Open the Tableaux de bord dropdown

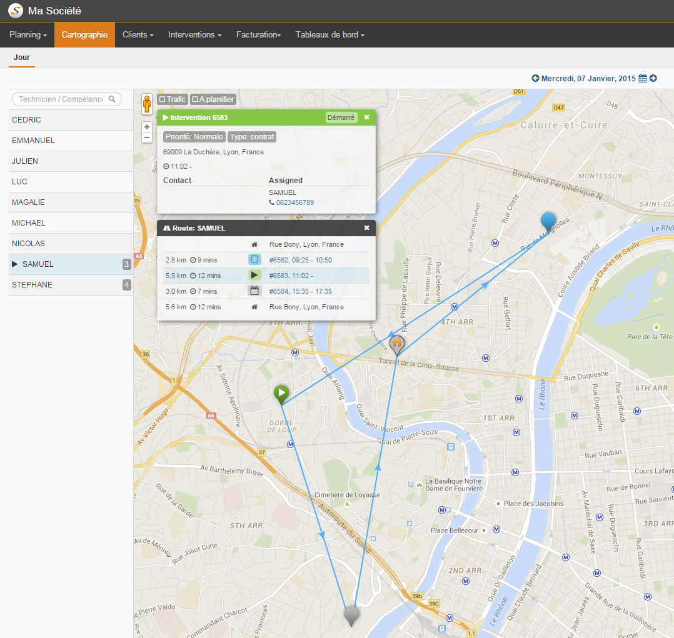(x=329, y=34)
